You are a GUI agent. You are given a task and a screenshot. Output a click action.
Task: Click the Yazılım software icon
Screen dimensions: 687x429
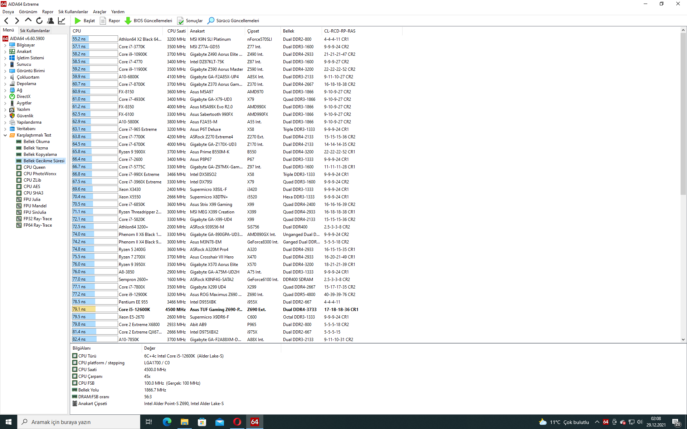coord(12,109)
